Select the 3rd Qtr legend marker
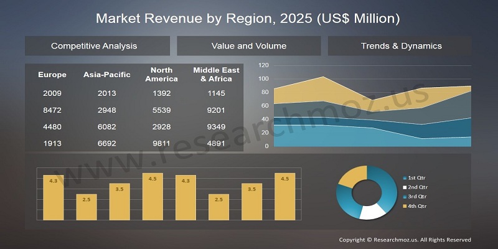The image size is (498, 249). click(x=405, y=197)
